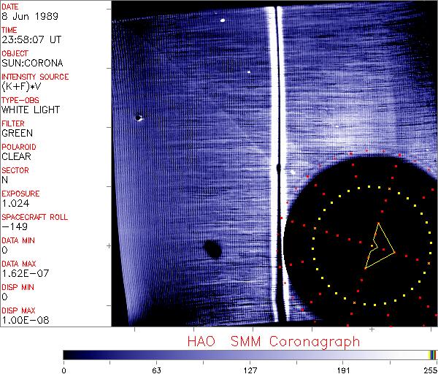This screenshot has height=374, width=438.
Task: Click the FILTER value GREEN
Action: tap(17, 133)
